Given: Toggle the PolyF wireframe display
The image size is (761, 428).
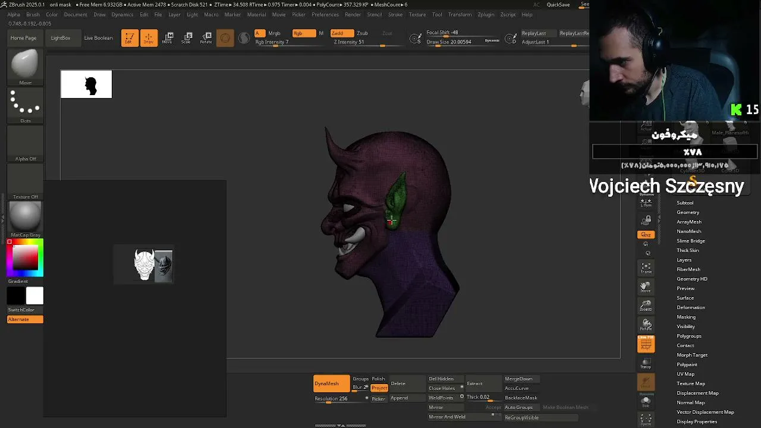Looking at the screenshot, I should [x=646, y=344].
